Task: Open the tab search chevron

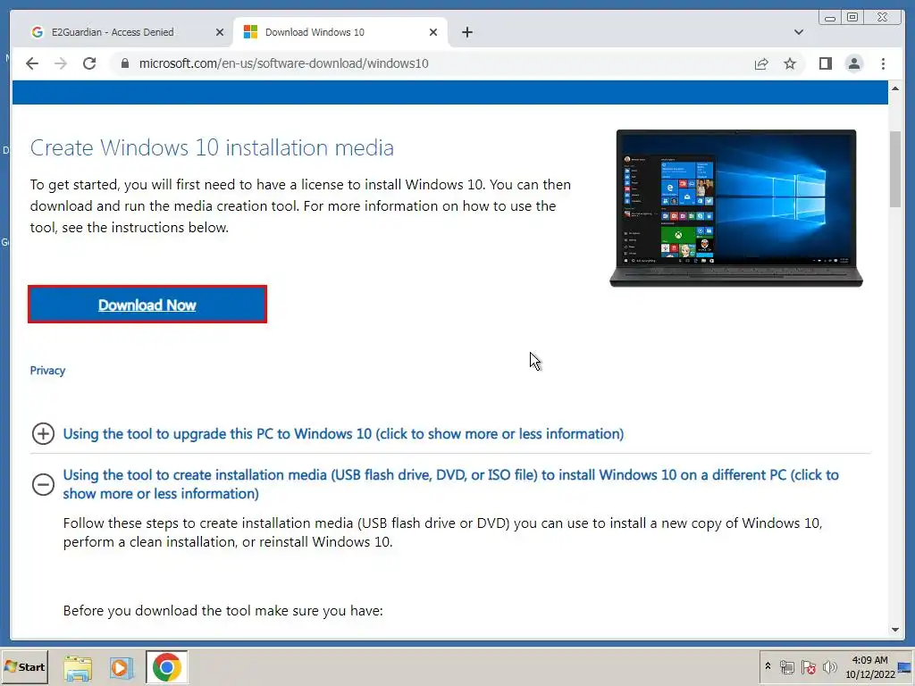Action: click(x=798, y=32)
